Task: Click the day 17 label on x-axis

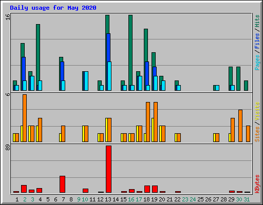Action: coord(139,199)
